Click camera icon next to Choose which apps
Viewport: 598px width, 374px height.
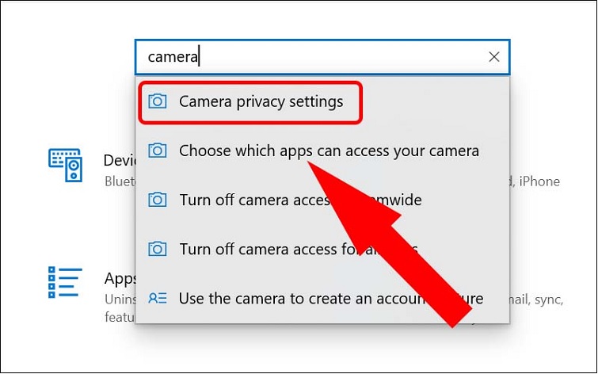[x=158, y=151]
